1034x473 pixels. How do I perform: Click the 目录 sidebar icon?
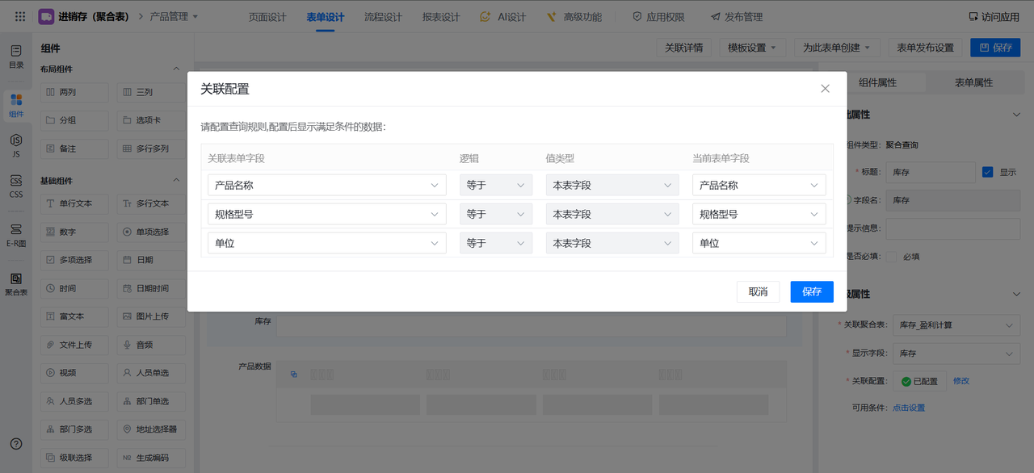click(x=16, y=56)
